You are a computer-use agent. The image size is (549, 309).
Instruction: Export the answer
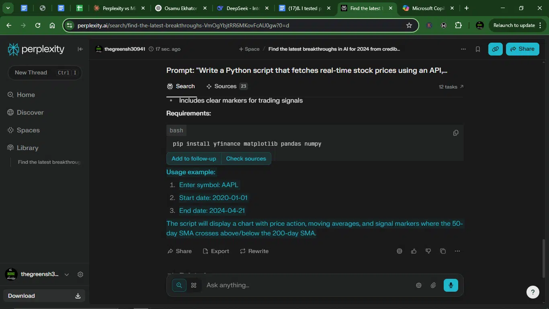tap(216, 251)
